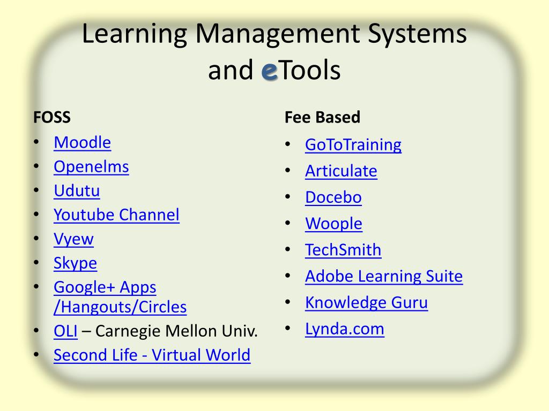
Task: Select the FOSS column heading
Action: click(52, 117)
